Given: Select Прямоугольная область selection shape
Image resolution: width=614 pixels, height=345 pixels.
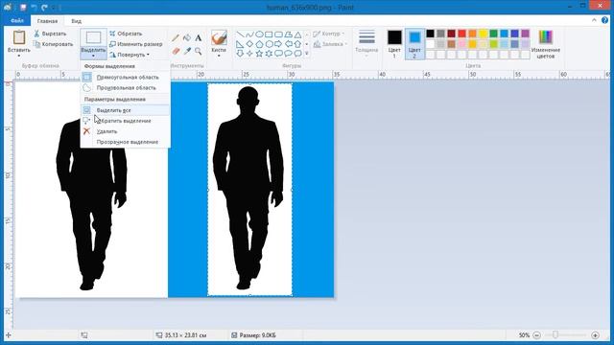Looking at the screenshot, I should [126, 78].
